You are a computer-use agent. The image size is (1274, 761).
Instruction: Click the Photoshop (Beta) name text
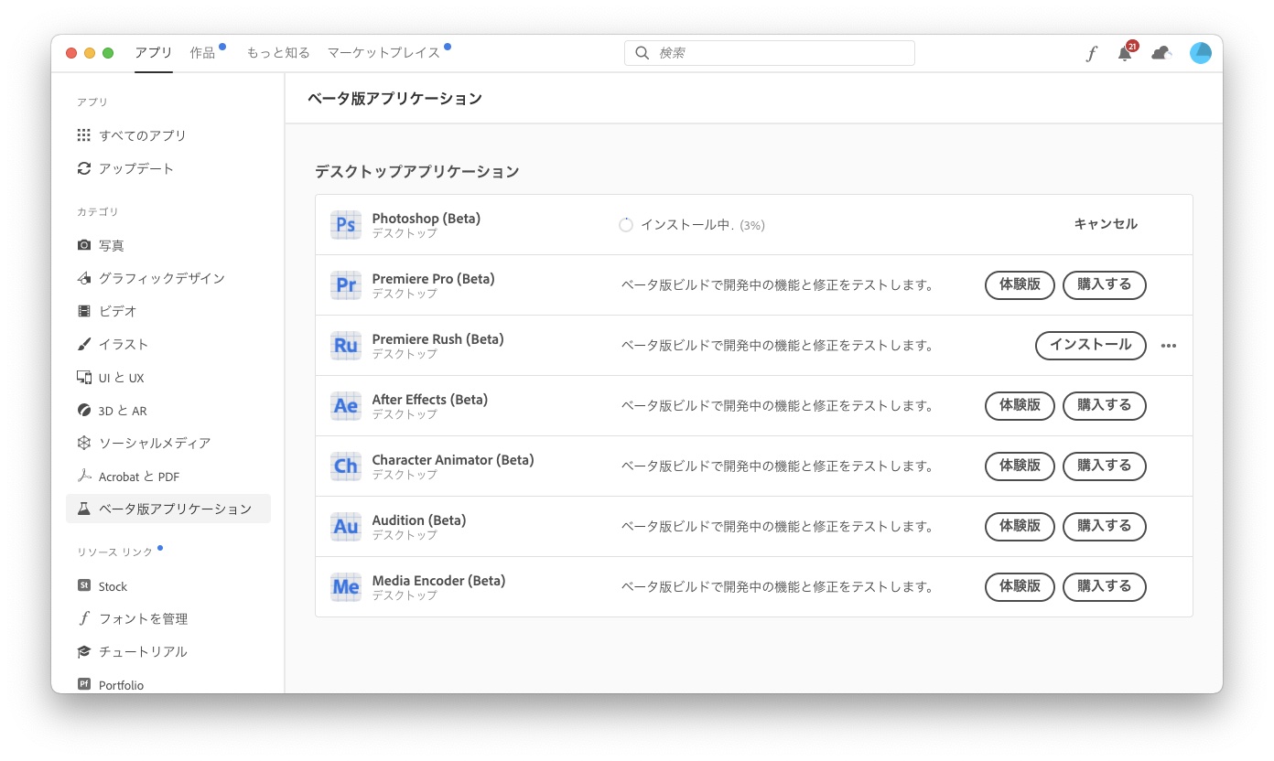pyautogui.click(x=426, y=219)
